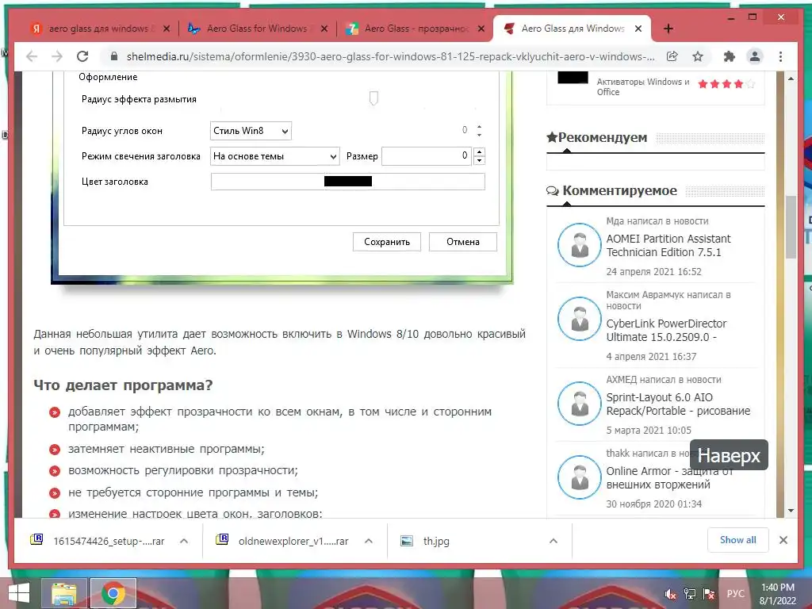This screenshot has height=609, width=812.
Task: Close the 'Aero Glass for Windows' tab
Action: point(324,29)
